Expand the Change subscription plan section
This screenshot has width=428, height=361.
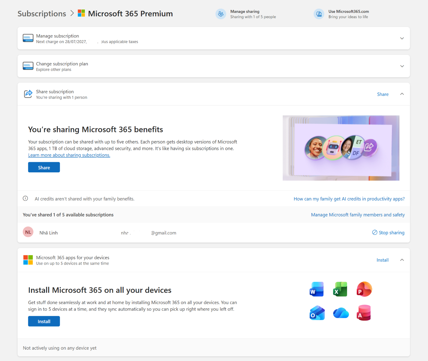[402, 66]
